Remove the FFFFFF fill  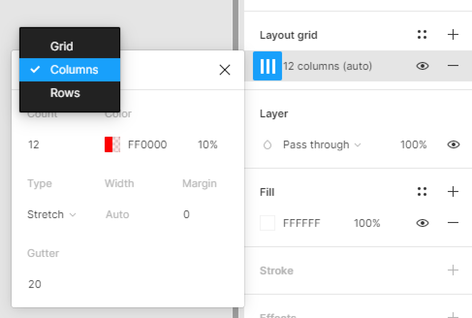453,223
